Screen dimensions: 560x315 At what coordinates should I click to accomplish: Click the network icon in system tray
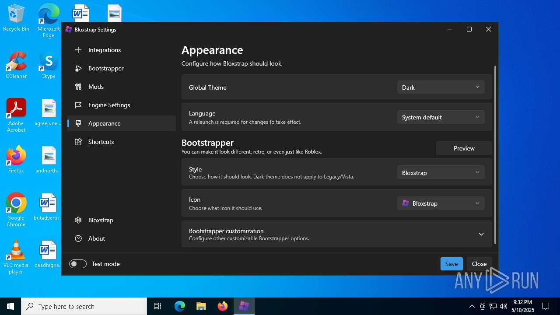click(x=493, y=306)
